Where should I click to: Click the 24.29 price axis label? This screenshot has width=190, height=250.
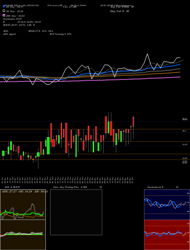185,144
